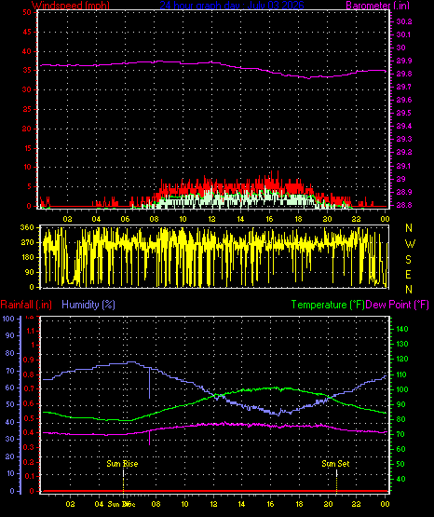434x517 pixels.
Task: Click the 0.1 rainfall axis value
Action: click(29, 476)
